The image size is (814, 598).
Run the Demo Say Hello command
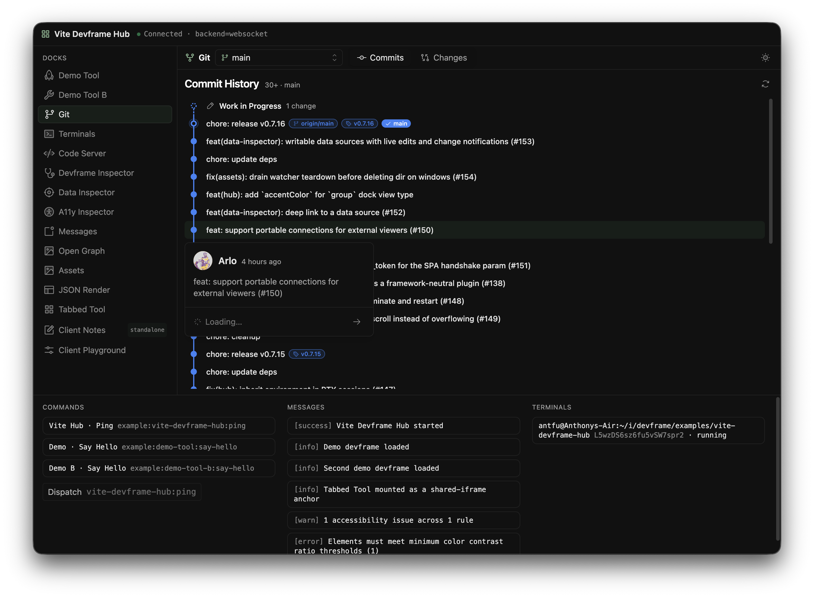click(159, 447)
